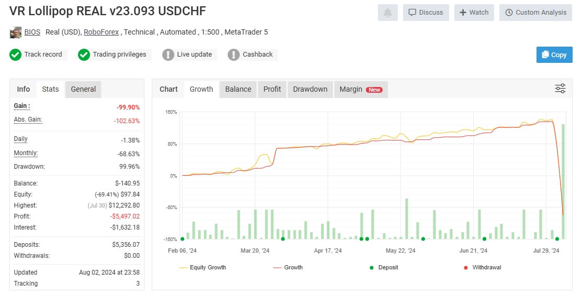Toggle the Equity Growth legend series

pyautogui.click(x=203, y=267)
